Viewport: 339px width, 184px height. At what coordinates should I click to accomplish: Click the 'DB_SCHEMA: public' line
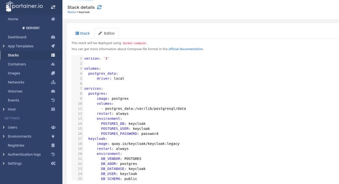pos(119,179)
